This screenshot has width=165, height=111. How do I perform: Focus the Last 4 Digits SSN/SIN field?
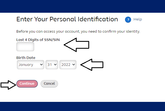tap(25, 47)
